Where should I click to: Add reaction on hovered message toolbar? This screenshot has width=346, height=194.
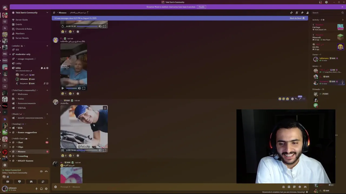click(x=292, y=99)
